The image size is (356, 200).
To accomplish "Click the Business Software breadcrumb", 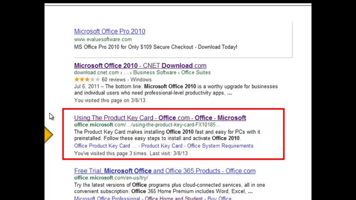I will tap(155, 72).
